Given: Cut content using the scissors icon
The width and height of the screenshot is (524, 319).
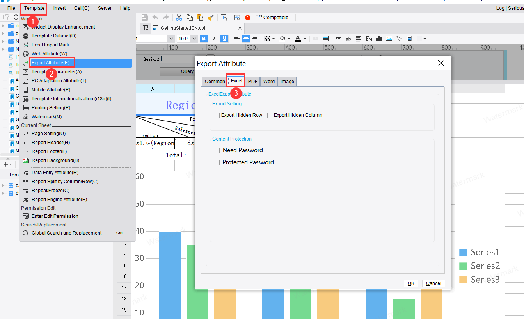Looking at the screenshot, I should pyautogui.click(x=179, y=17).
